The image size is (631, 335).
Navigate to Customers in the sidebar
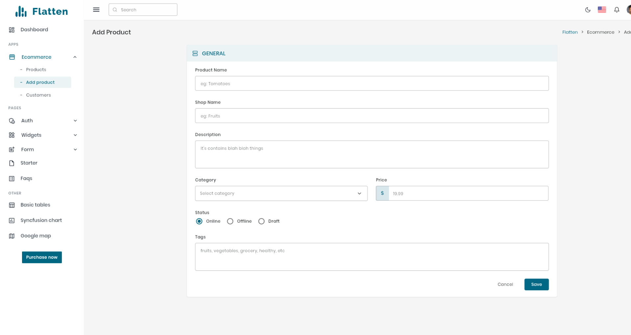point(38,95)
